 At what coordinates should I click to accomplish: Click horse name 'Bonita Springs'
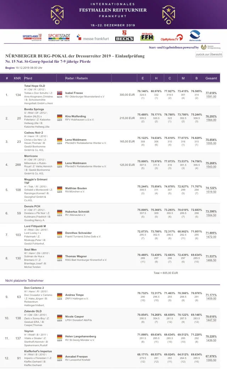tap(34, 109)
